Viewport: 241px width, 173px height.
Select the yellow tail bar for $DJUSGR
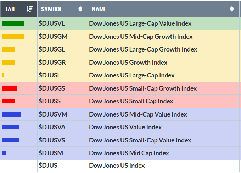(x=8, y=63)
